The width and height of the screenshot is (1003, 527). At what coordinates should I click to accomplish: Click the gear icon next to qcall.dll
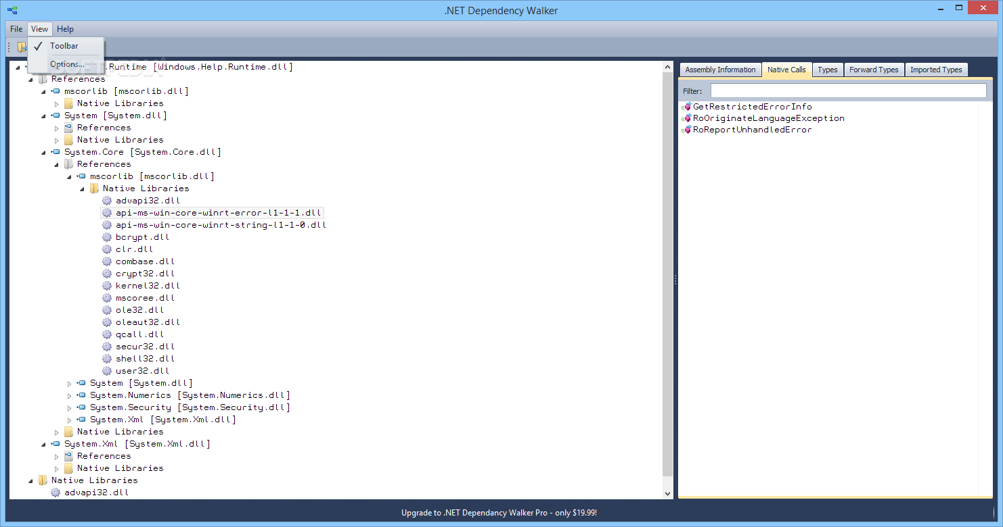pos(107,334)
